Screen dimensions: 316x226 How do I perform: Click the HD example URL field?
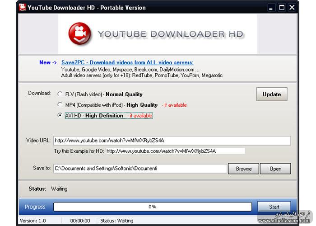[175, 151]
